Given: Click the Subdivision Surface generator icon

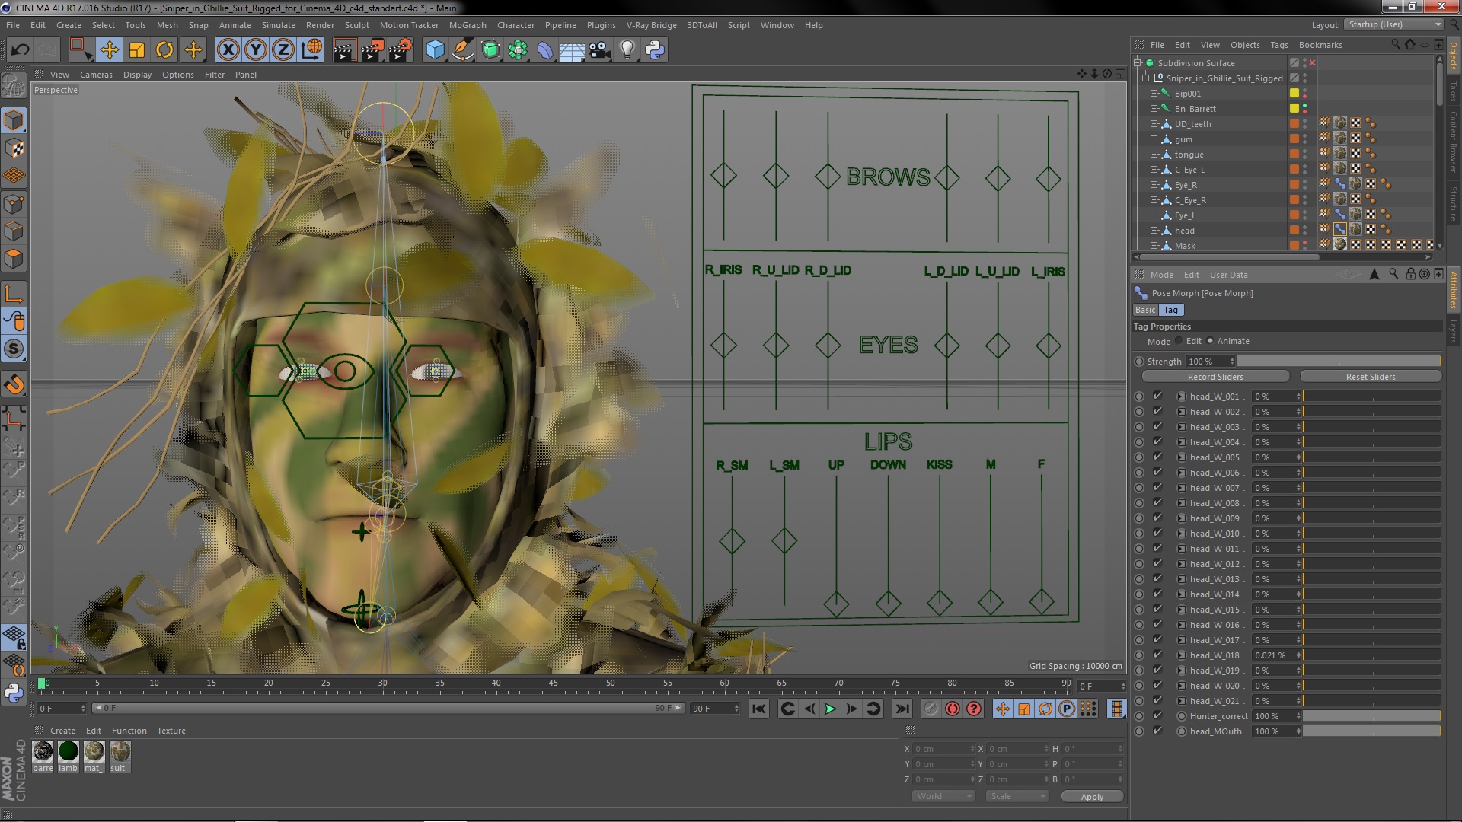Looking at the screenshot, I should 490,50.
